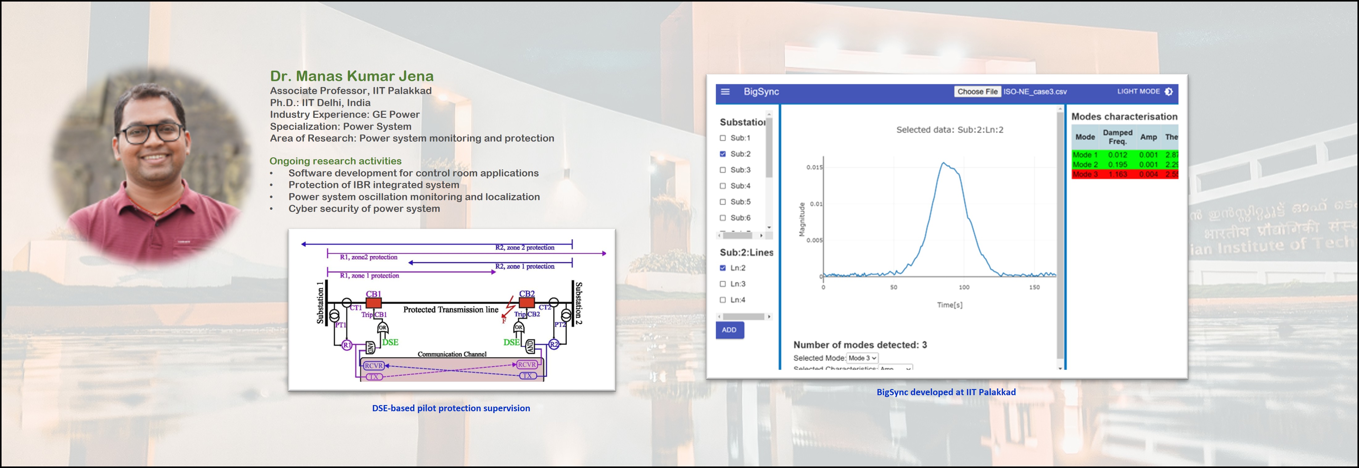Click the plot panel scroll up arrow

point(1060,109)
